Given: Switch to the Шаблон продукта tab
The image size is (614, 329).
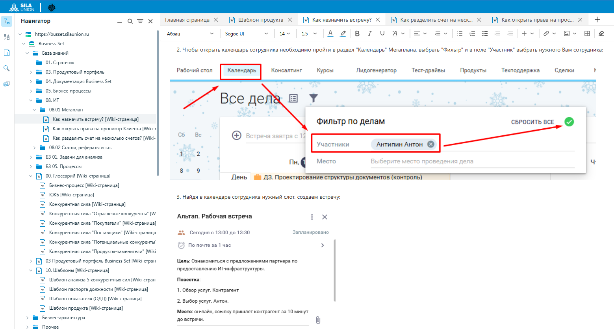Looking at the screenshot, I should [260, 20].
